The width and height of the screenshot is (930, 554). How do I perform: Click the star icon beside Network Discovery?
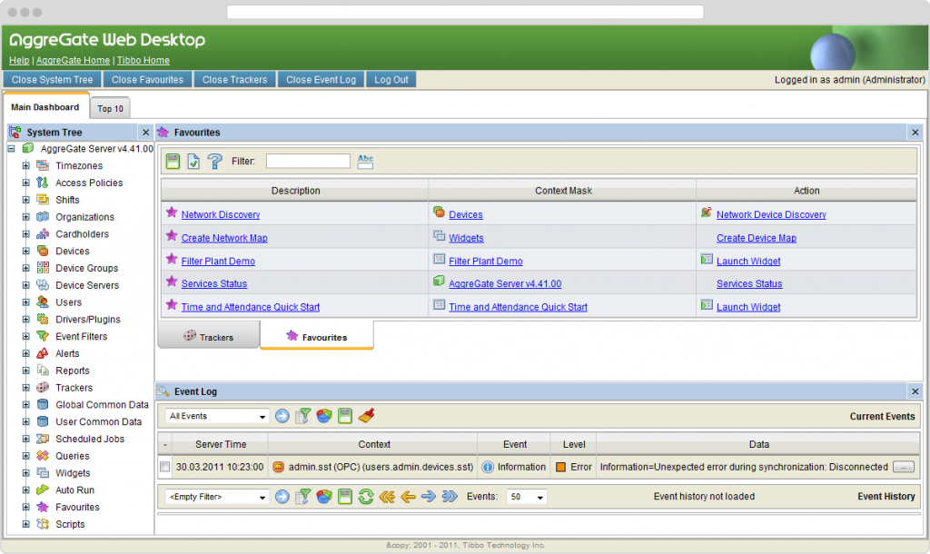[x=172, y=213]
